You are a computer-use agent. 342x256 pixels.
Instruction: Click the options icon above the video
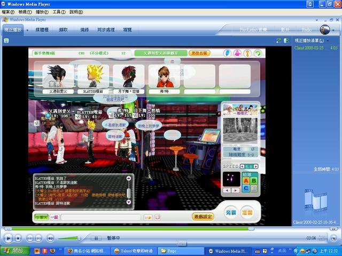coord(6,41)
